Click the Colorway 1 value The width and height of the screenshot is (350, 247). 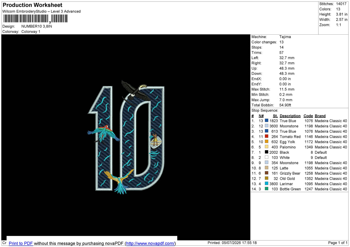pyautogui.click(x=31, y=31)
